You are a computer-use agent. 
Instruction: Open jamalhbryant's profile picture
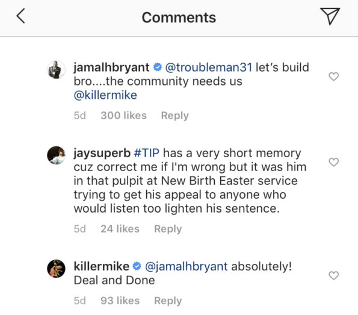tap(56, 69)
